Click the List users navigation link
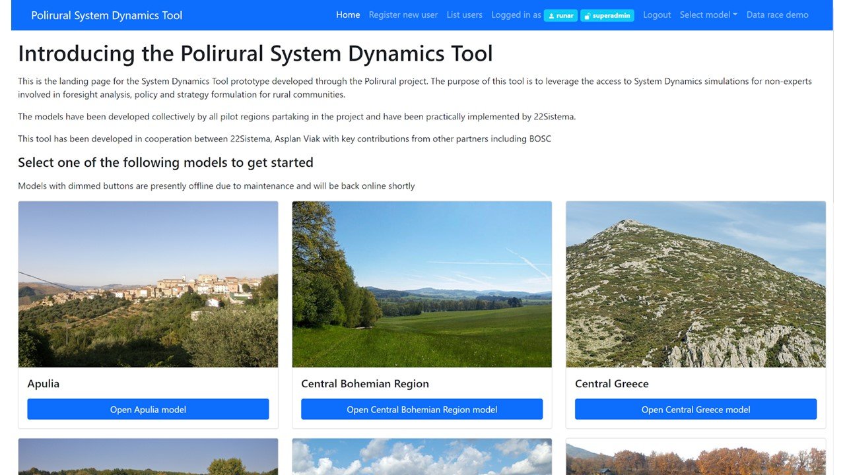The height and width of the screenshot is (475, 845). [x=464, y=14]
